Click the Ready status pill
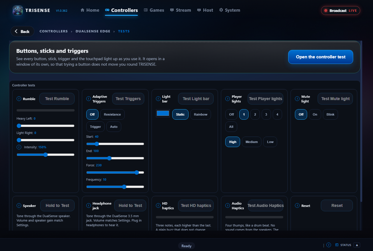373x251 pixels. point(186,246)
